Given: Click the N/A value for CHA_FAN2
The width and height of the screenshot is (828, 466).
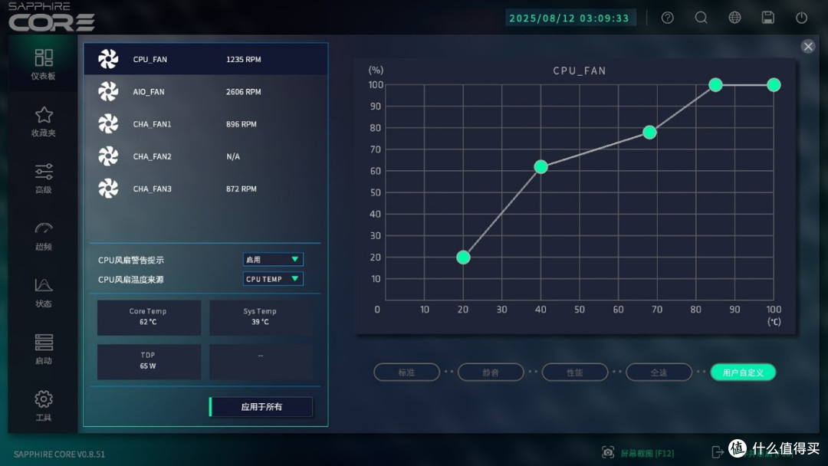Looking at the screenshot, I should 233,157.
